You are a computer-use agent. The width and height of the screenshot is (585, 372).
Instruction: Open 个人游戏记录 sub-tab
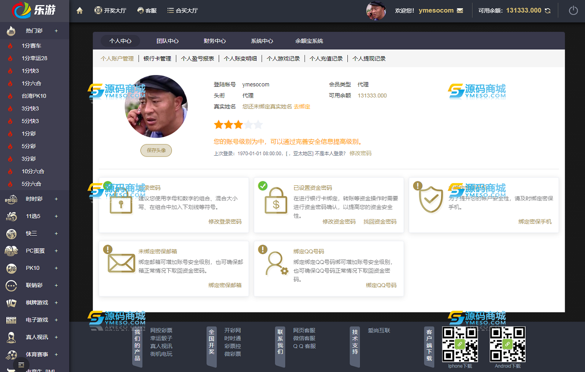click(283, 58)
